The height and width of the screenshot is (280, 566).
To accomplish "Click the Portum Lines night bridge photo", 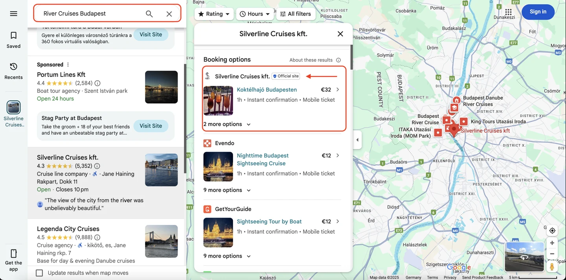I will [161, 87].
